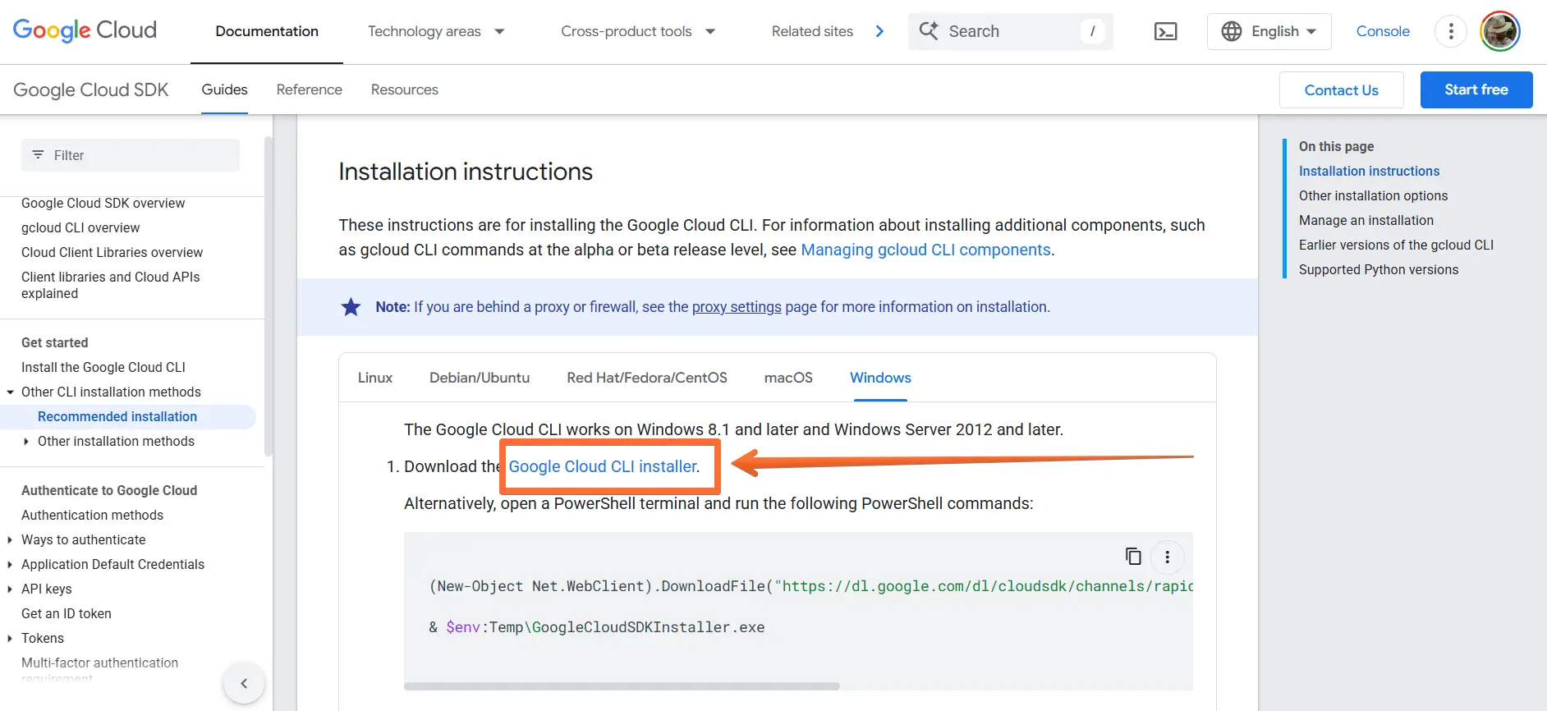This screenshot has height=711, width=1547.
Task: Activate Cloud Shell terminal icon
Action: tap(1165, 31)
